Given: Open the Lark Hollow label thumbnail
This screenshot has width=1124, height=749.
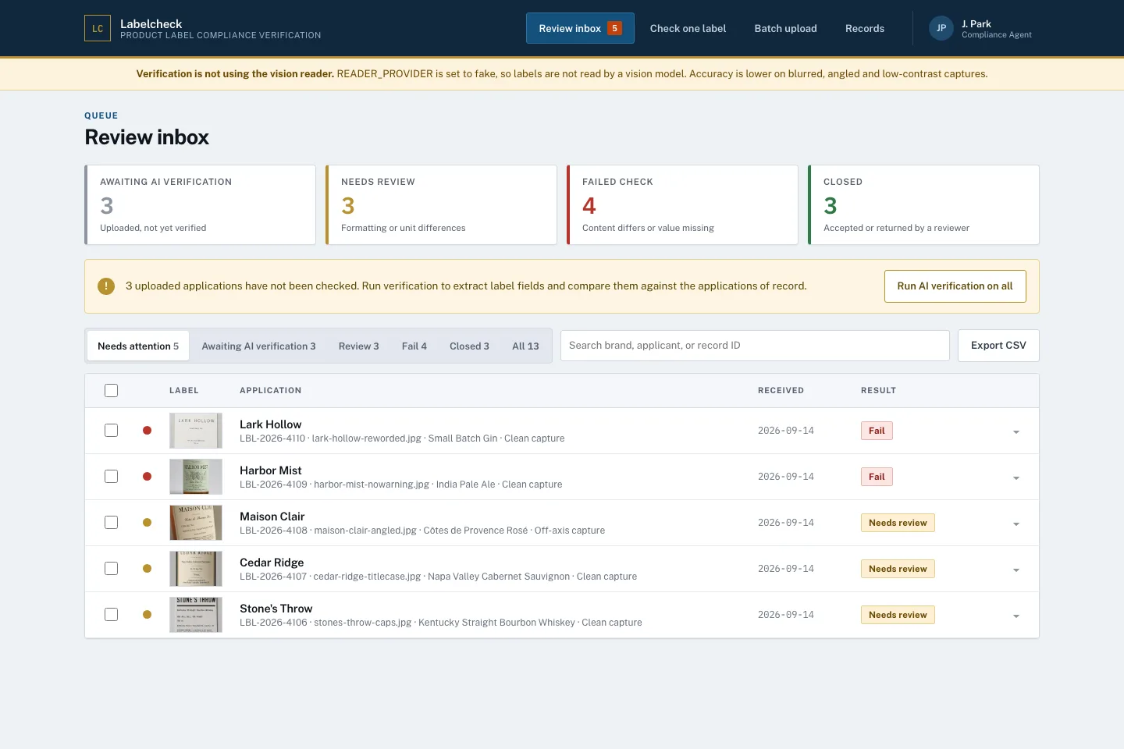Looking at the screenshot, I should click(x=196, y=431).
